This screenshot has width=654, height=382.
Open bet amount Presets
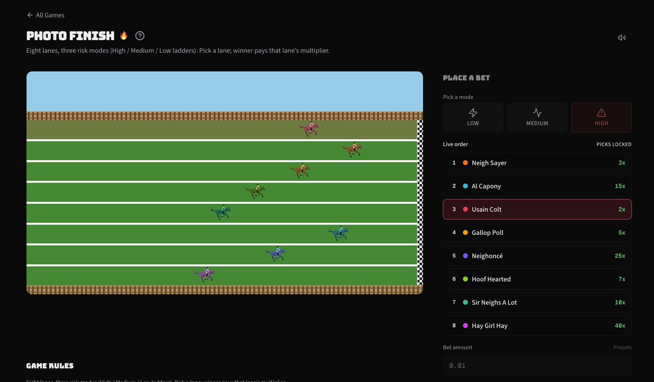[x=622, y=347]
